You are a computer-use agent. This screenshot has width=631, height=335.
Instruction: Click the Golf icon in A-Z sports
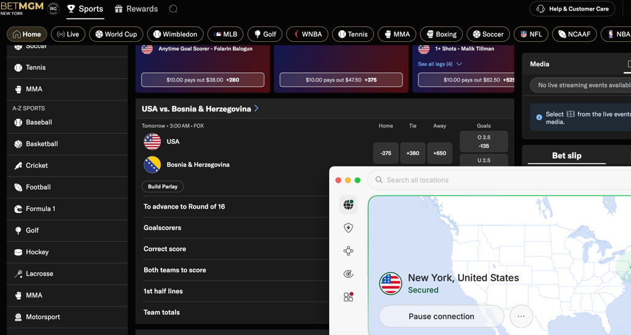coord(18,230)
